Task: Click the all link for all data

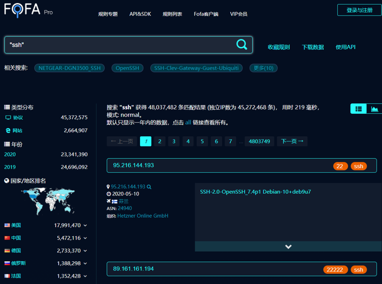Action: click(x=188, y=122)
